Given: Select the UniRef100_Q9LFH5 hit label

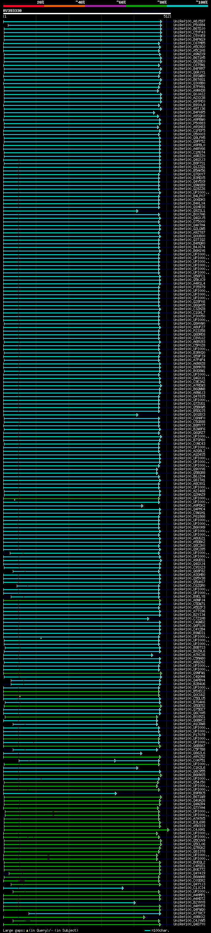Looking at the screenshot, I should (189, 138).
